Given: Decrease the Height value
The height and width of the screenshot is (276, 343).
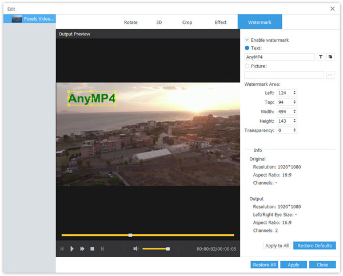Looking at the screenshot, I should point(294,122).
